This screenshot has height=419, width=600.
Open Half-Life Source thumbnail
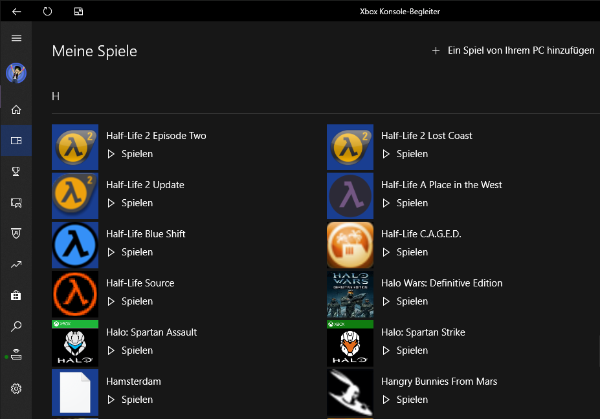(75, 294)
